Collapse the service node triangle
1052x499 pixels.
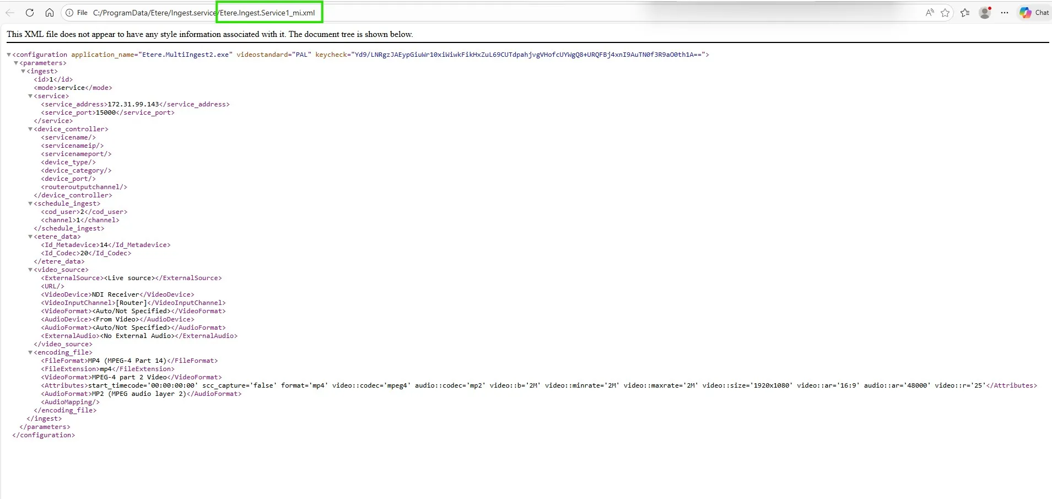click(30, 96)
